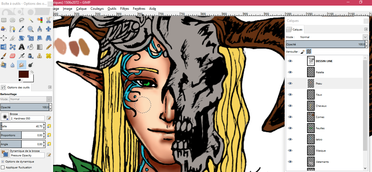This screenshot has height=172, width=372.
Task: Select the Free Select lasso tool
Action: 22,20
